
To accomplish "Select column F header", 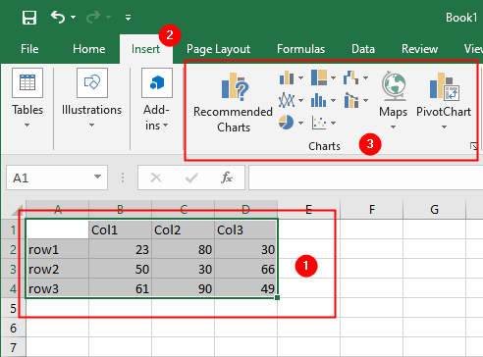I will (x=372, y=209).
